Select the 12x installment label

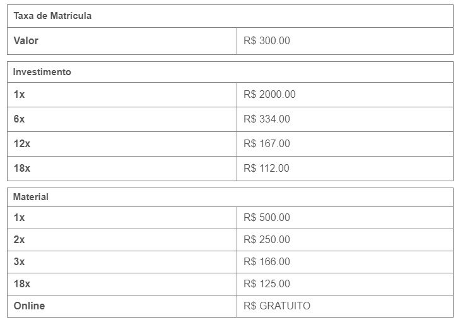click(21, 143)
